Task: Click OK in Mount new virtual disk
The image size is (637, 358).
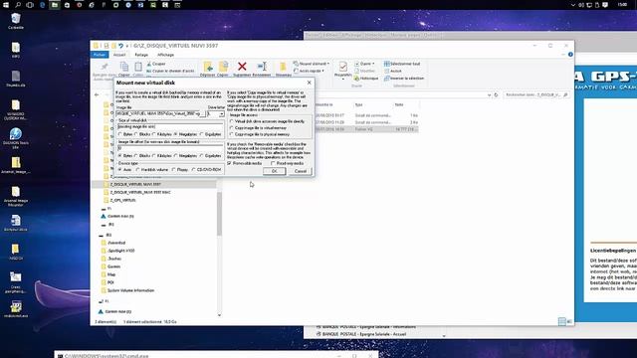Action: point(275,171)
